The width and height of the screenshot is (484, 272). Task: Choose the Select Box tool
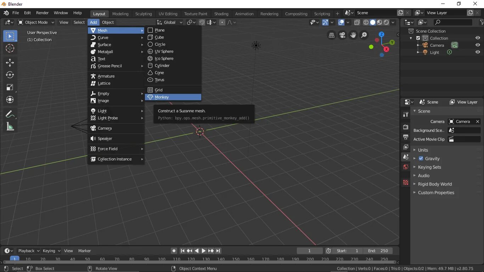(10, 36)
